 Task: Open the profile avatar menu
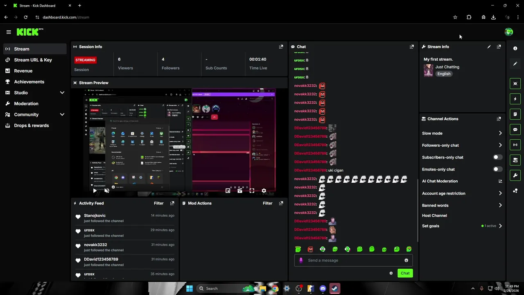click(509, 32)
